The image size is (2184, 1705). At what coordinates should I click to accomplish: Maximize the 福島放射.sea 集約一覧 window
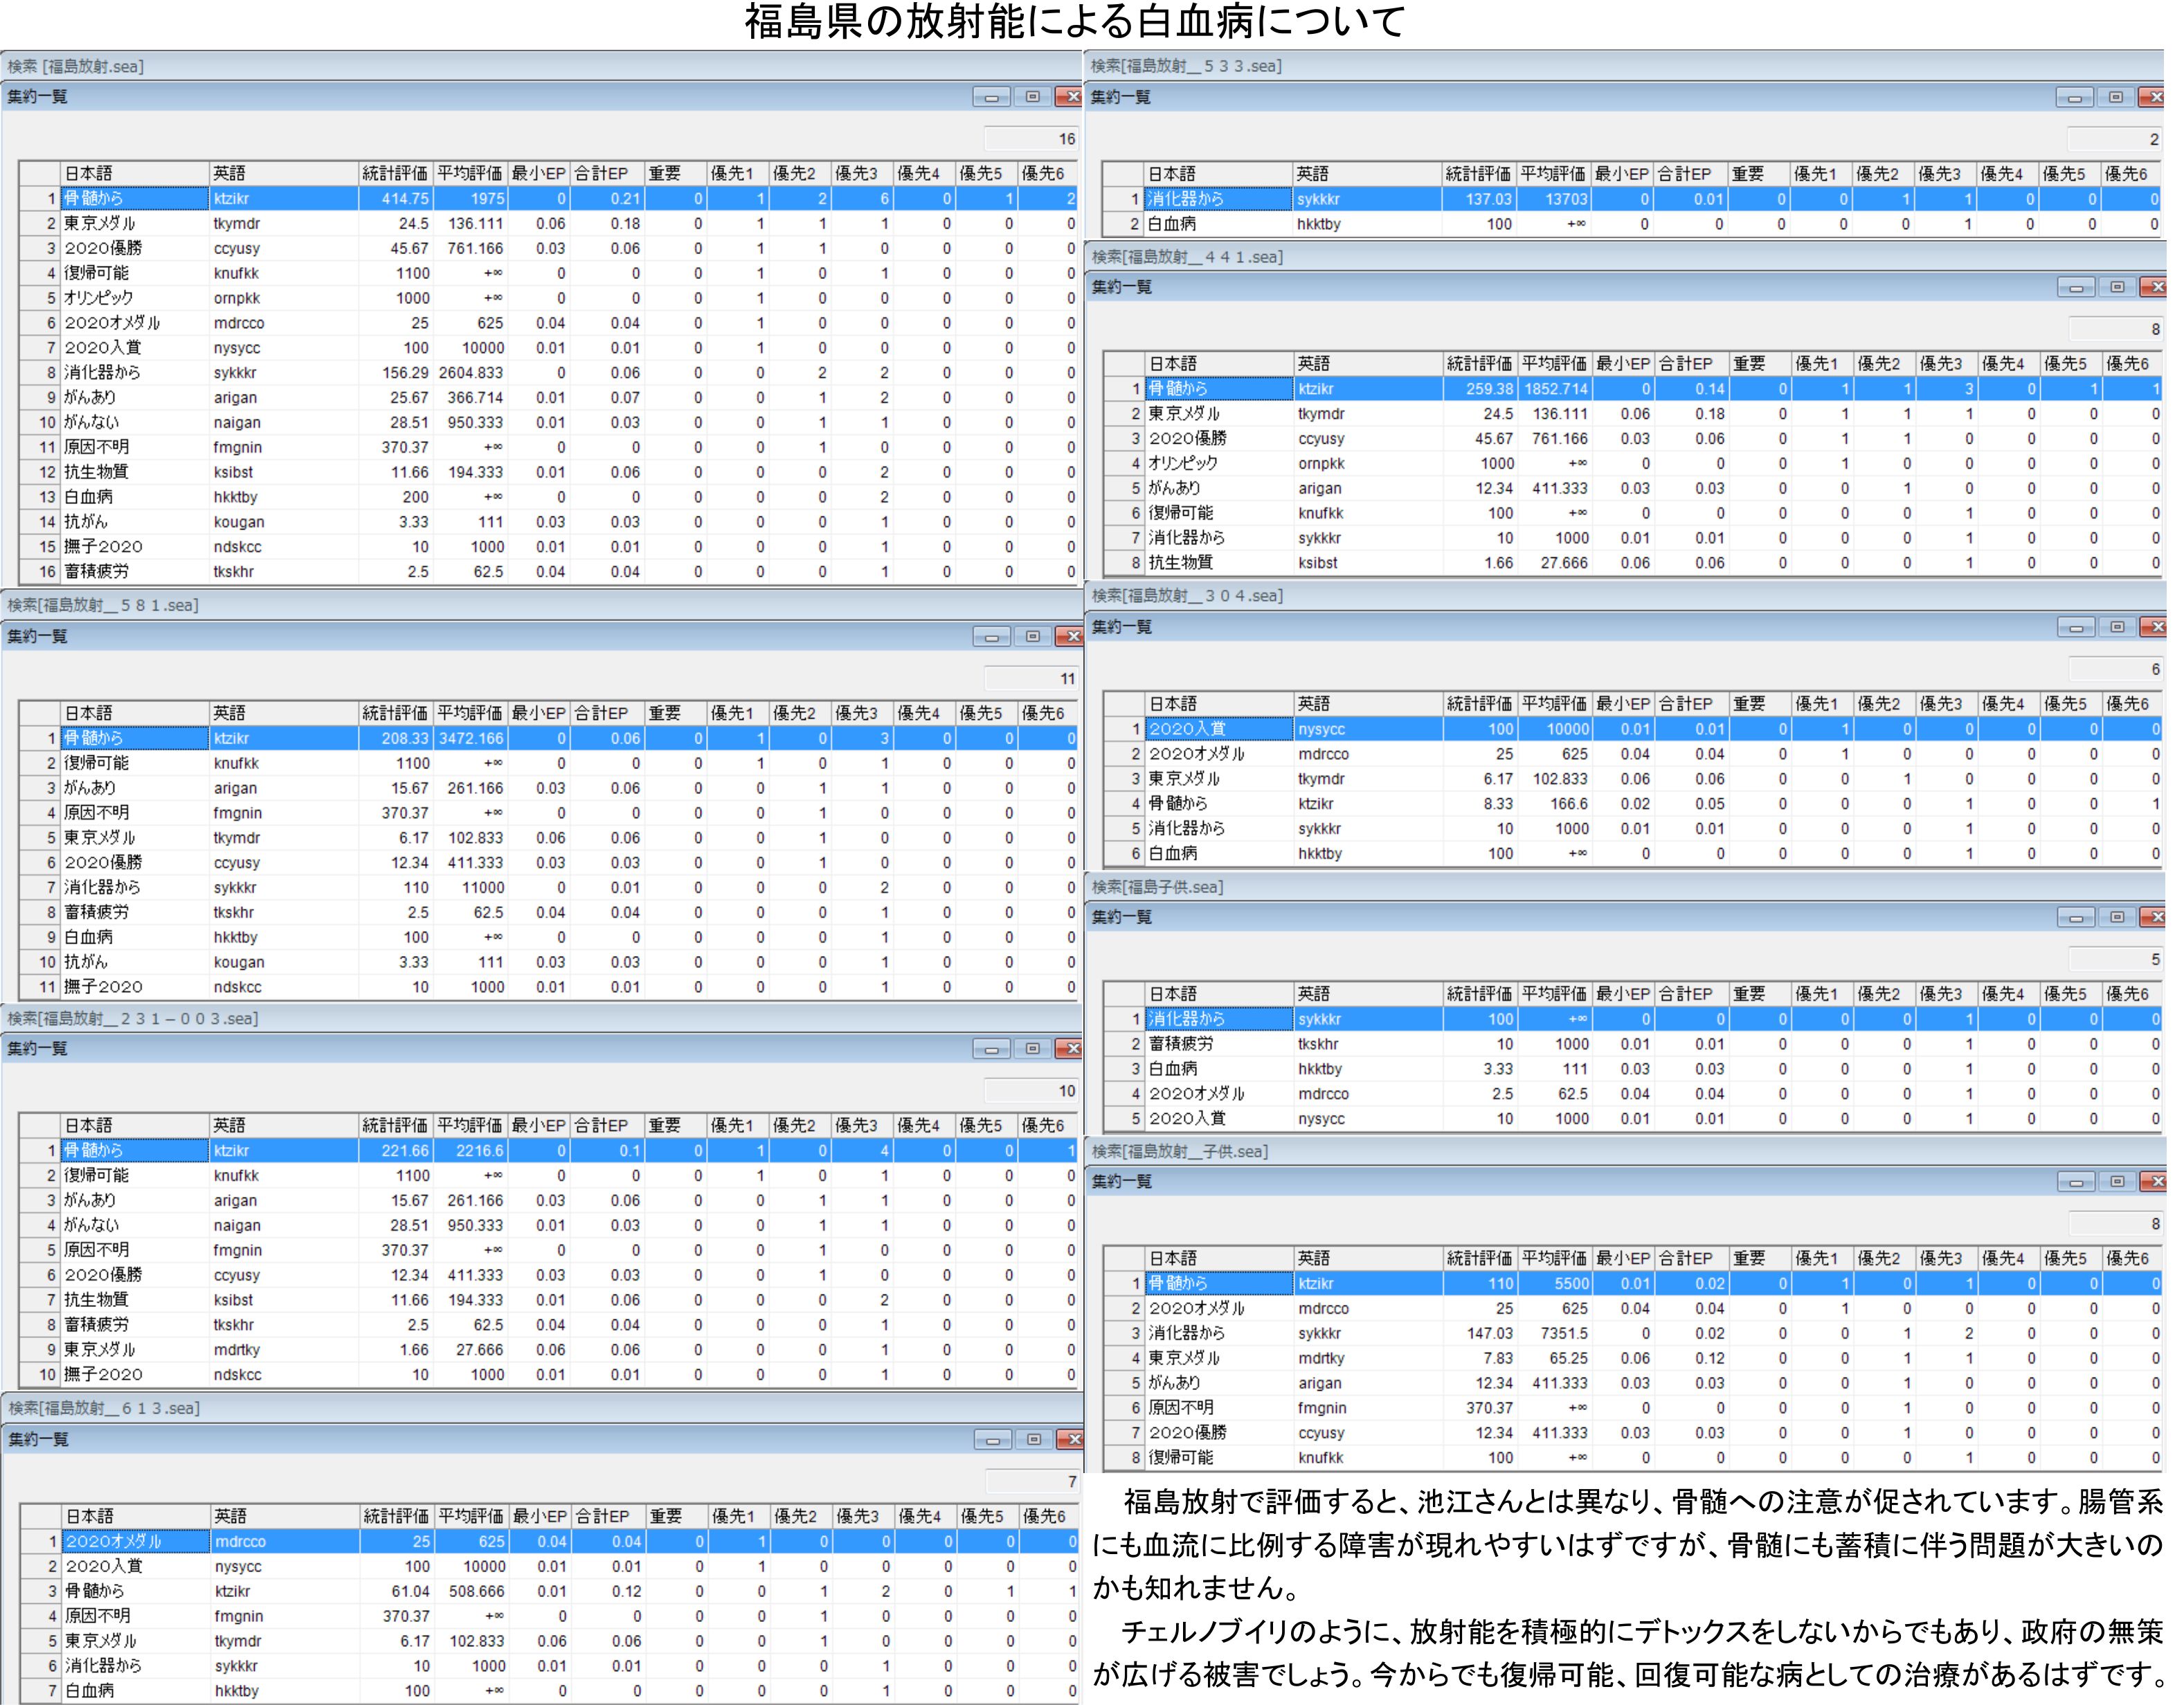click(x=1032, y=97)
